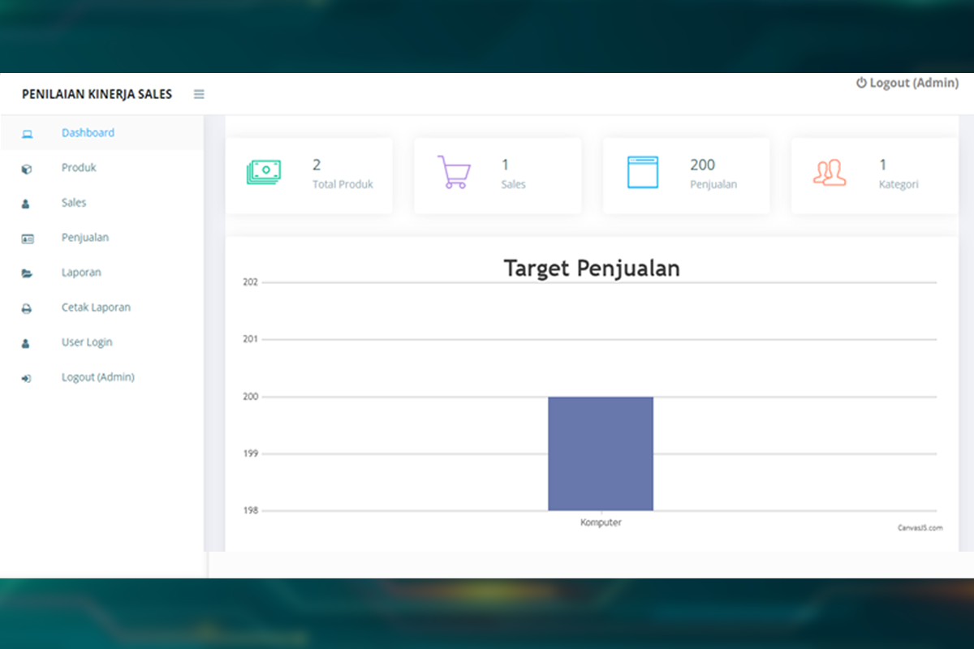
Task: Click the sign-out icon in sidebar
Action: [27, 378]
